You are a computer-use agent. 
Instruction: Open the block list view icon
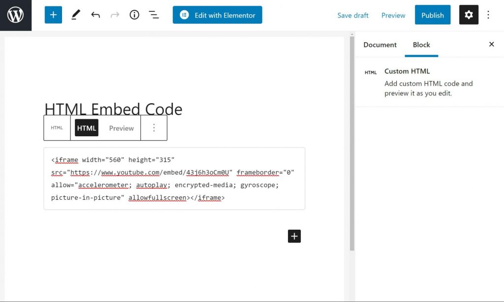154,15
